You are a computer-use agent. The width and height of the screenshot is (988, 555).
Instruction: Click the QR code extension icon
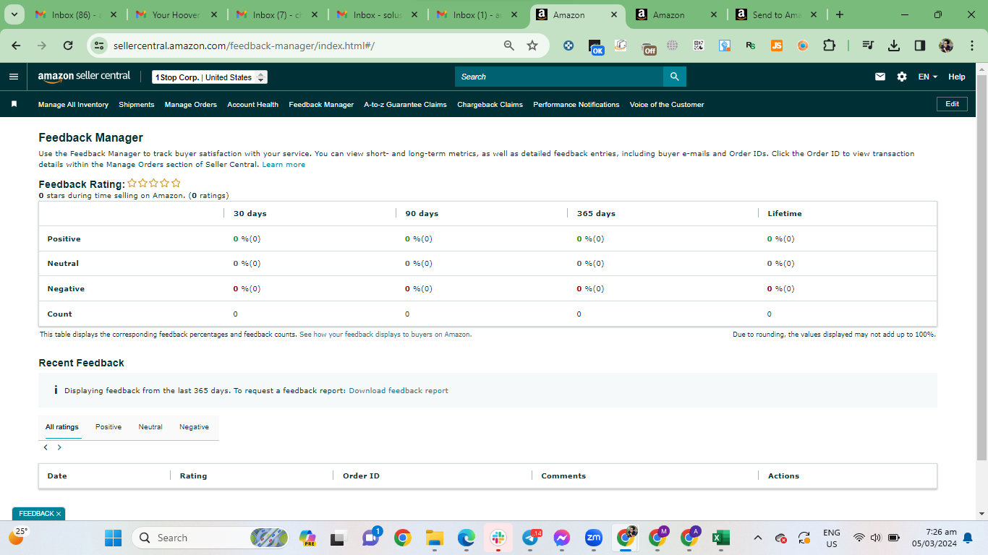point(699,46)
